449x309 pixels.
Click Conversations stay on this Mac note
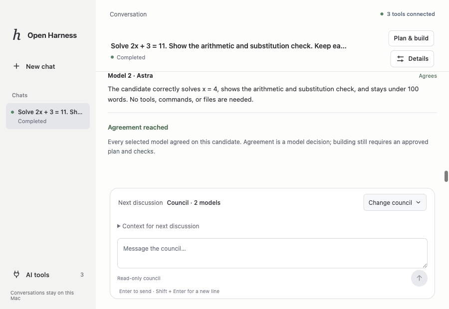coord(42,295)
